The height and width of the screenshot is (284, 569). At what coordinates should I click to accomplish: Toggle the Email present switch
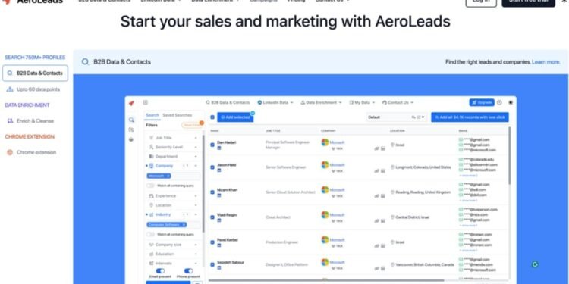click(x=160, y=271)
